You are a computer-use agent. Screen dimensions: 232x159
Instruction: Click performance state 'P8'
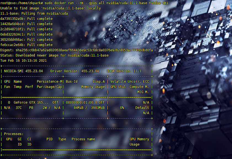click(31, 108)
